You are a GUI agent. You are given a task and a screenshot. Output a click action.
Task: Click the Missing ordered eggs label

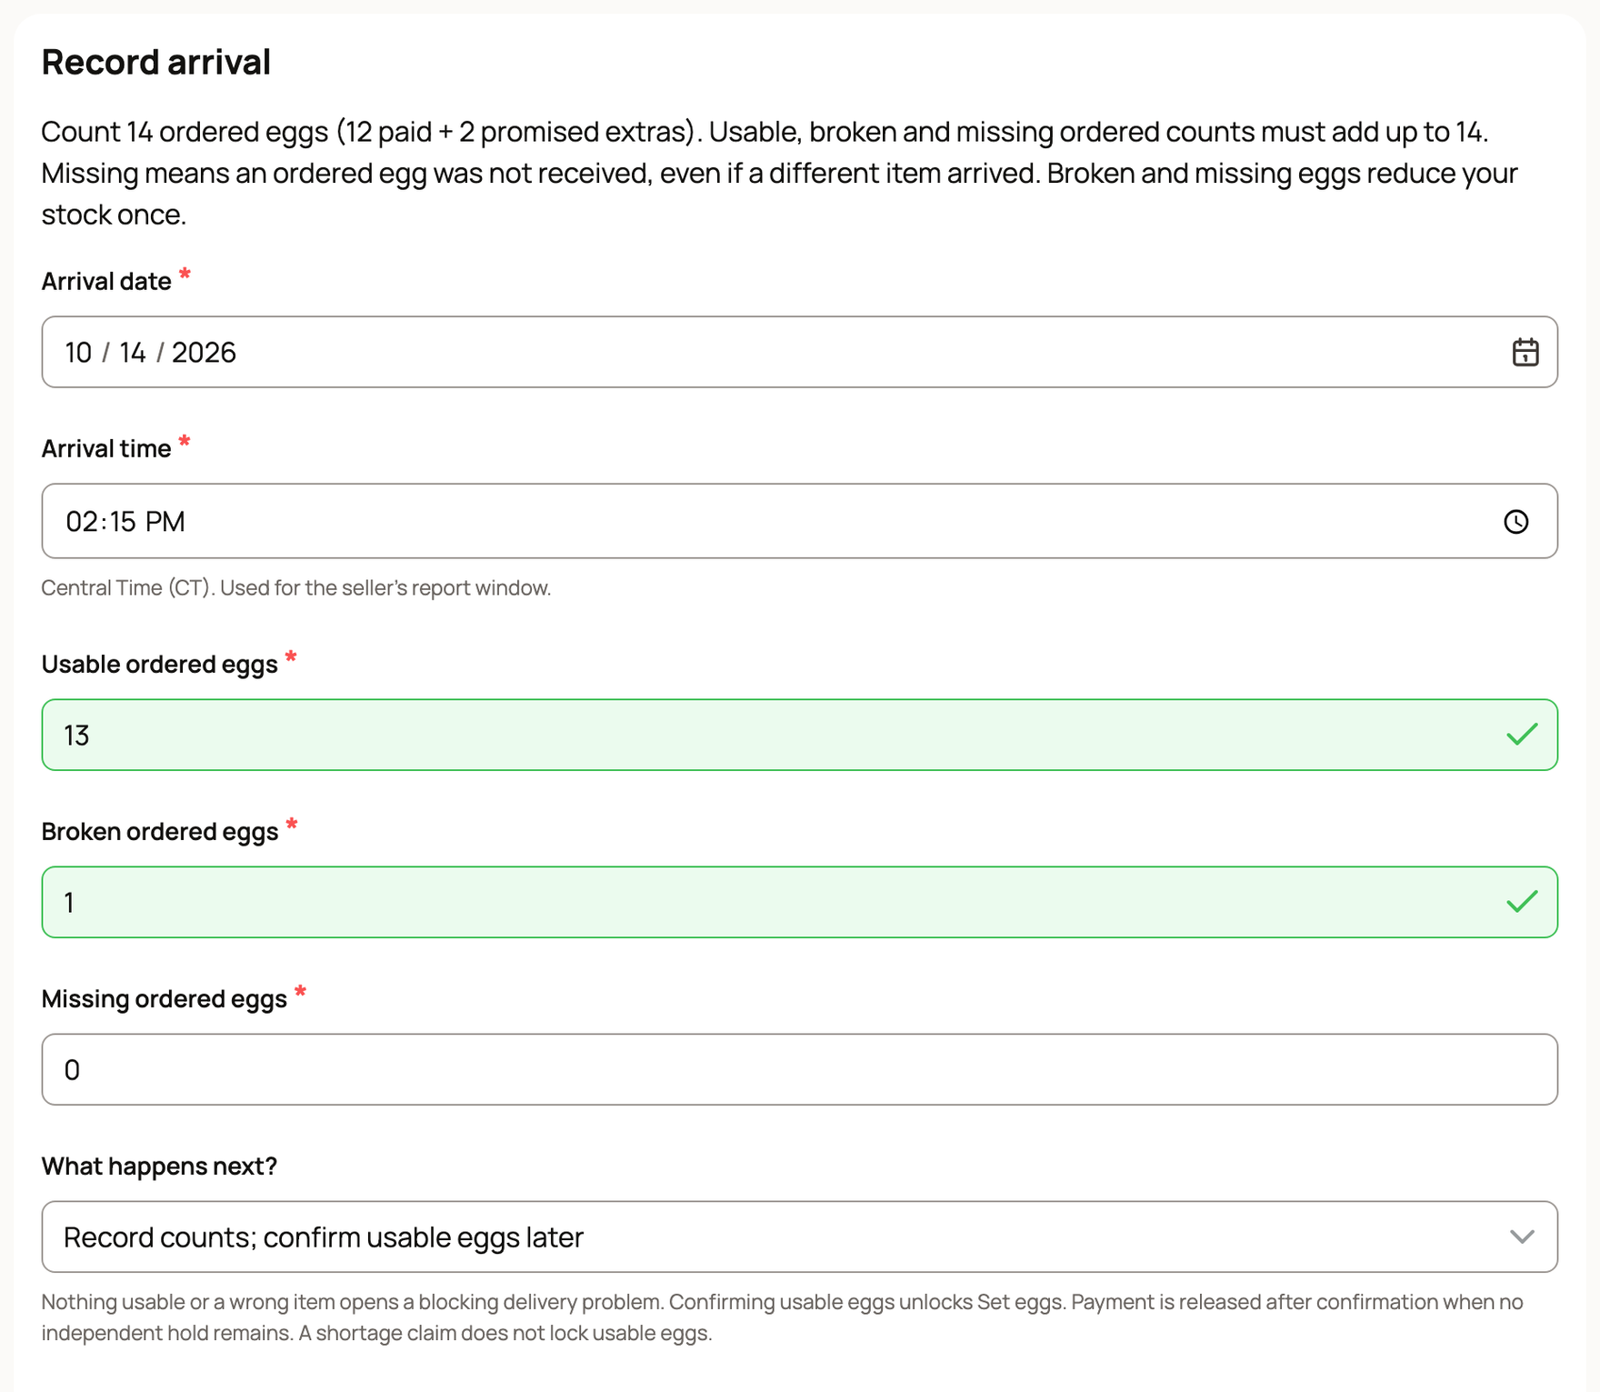tap(165, 998)
